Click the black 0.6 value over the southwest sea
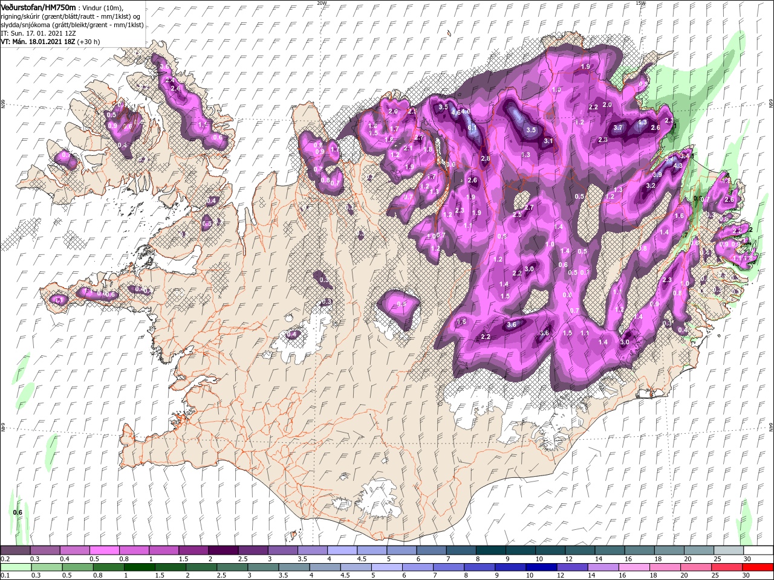 tap(18, 512)
